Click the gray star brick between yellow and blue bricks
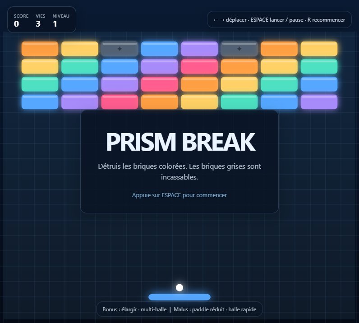Screen dimensions: 359x323 (x=120, y=49)
